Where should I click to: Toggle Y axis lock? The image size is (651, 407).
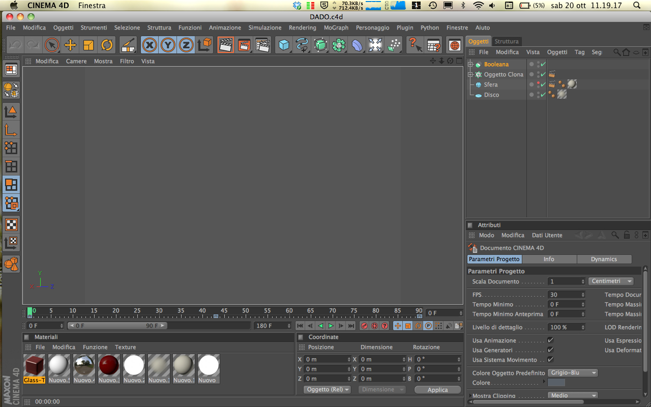pyautogui.click(x=168, y=45)
